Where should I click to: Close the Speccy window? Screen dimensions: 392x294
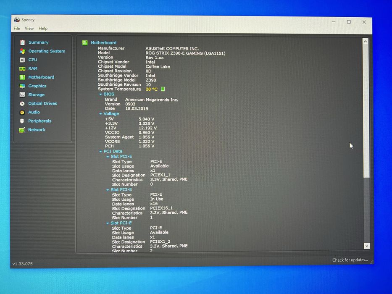pos(364,22)
